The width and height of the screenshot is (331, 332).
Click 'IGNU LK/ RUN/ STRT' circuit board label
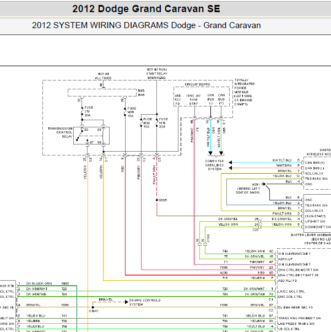[x=193, y=99]
